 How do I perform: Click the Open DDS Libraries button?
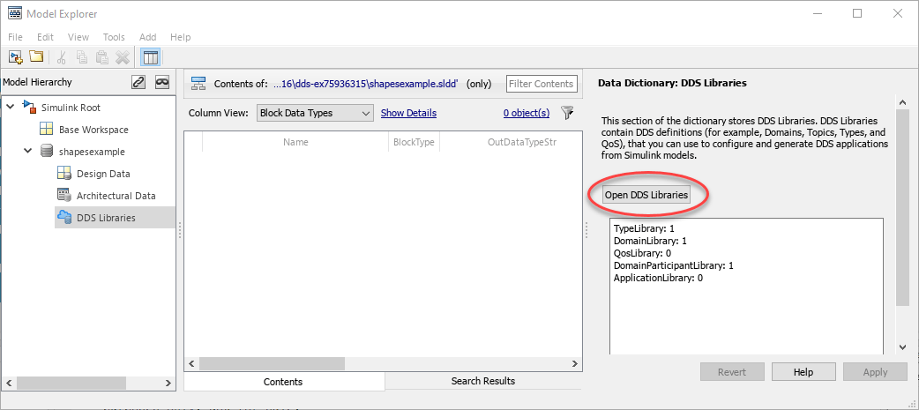646,195
